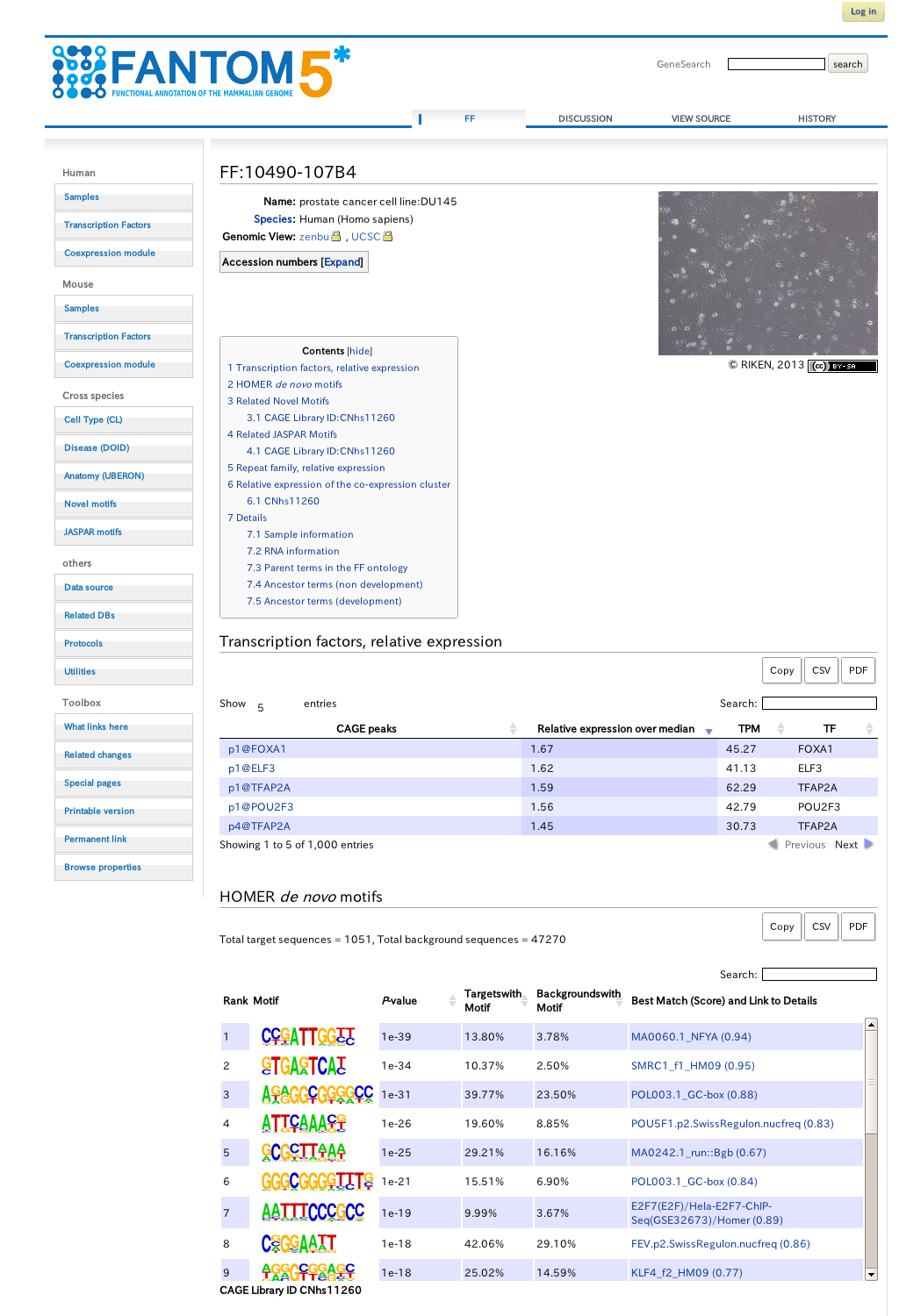Sort HOMER table by P-value arrows
899x1316 pixels.
point(453,1000)
